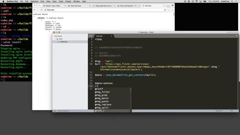The image size is (240, 135).
Task: Open the Goto menu
Action: click(x=54, y=1)
